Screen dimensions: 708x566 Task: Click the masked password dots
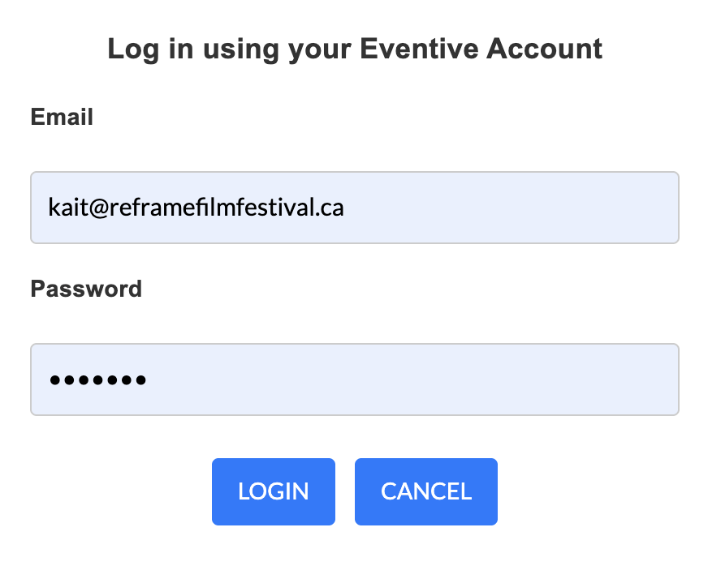(x=97, y=379)
